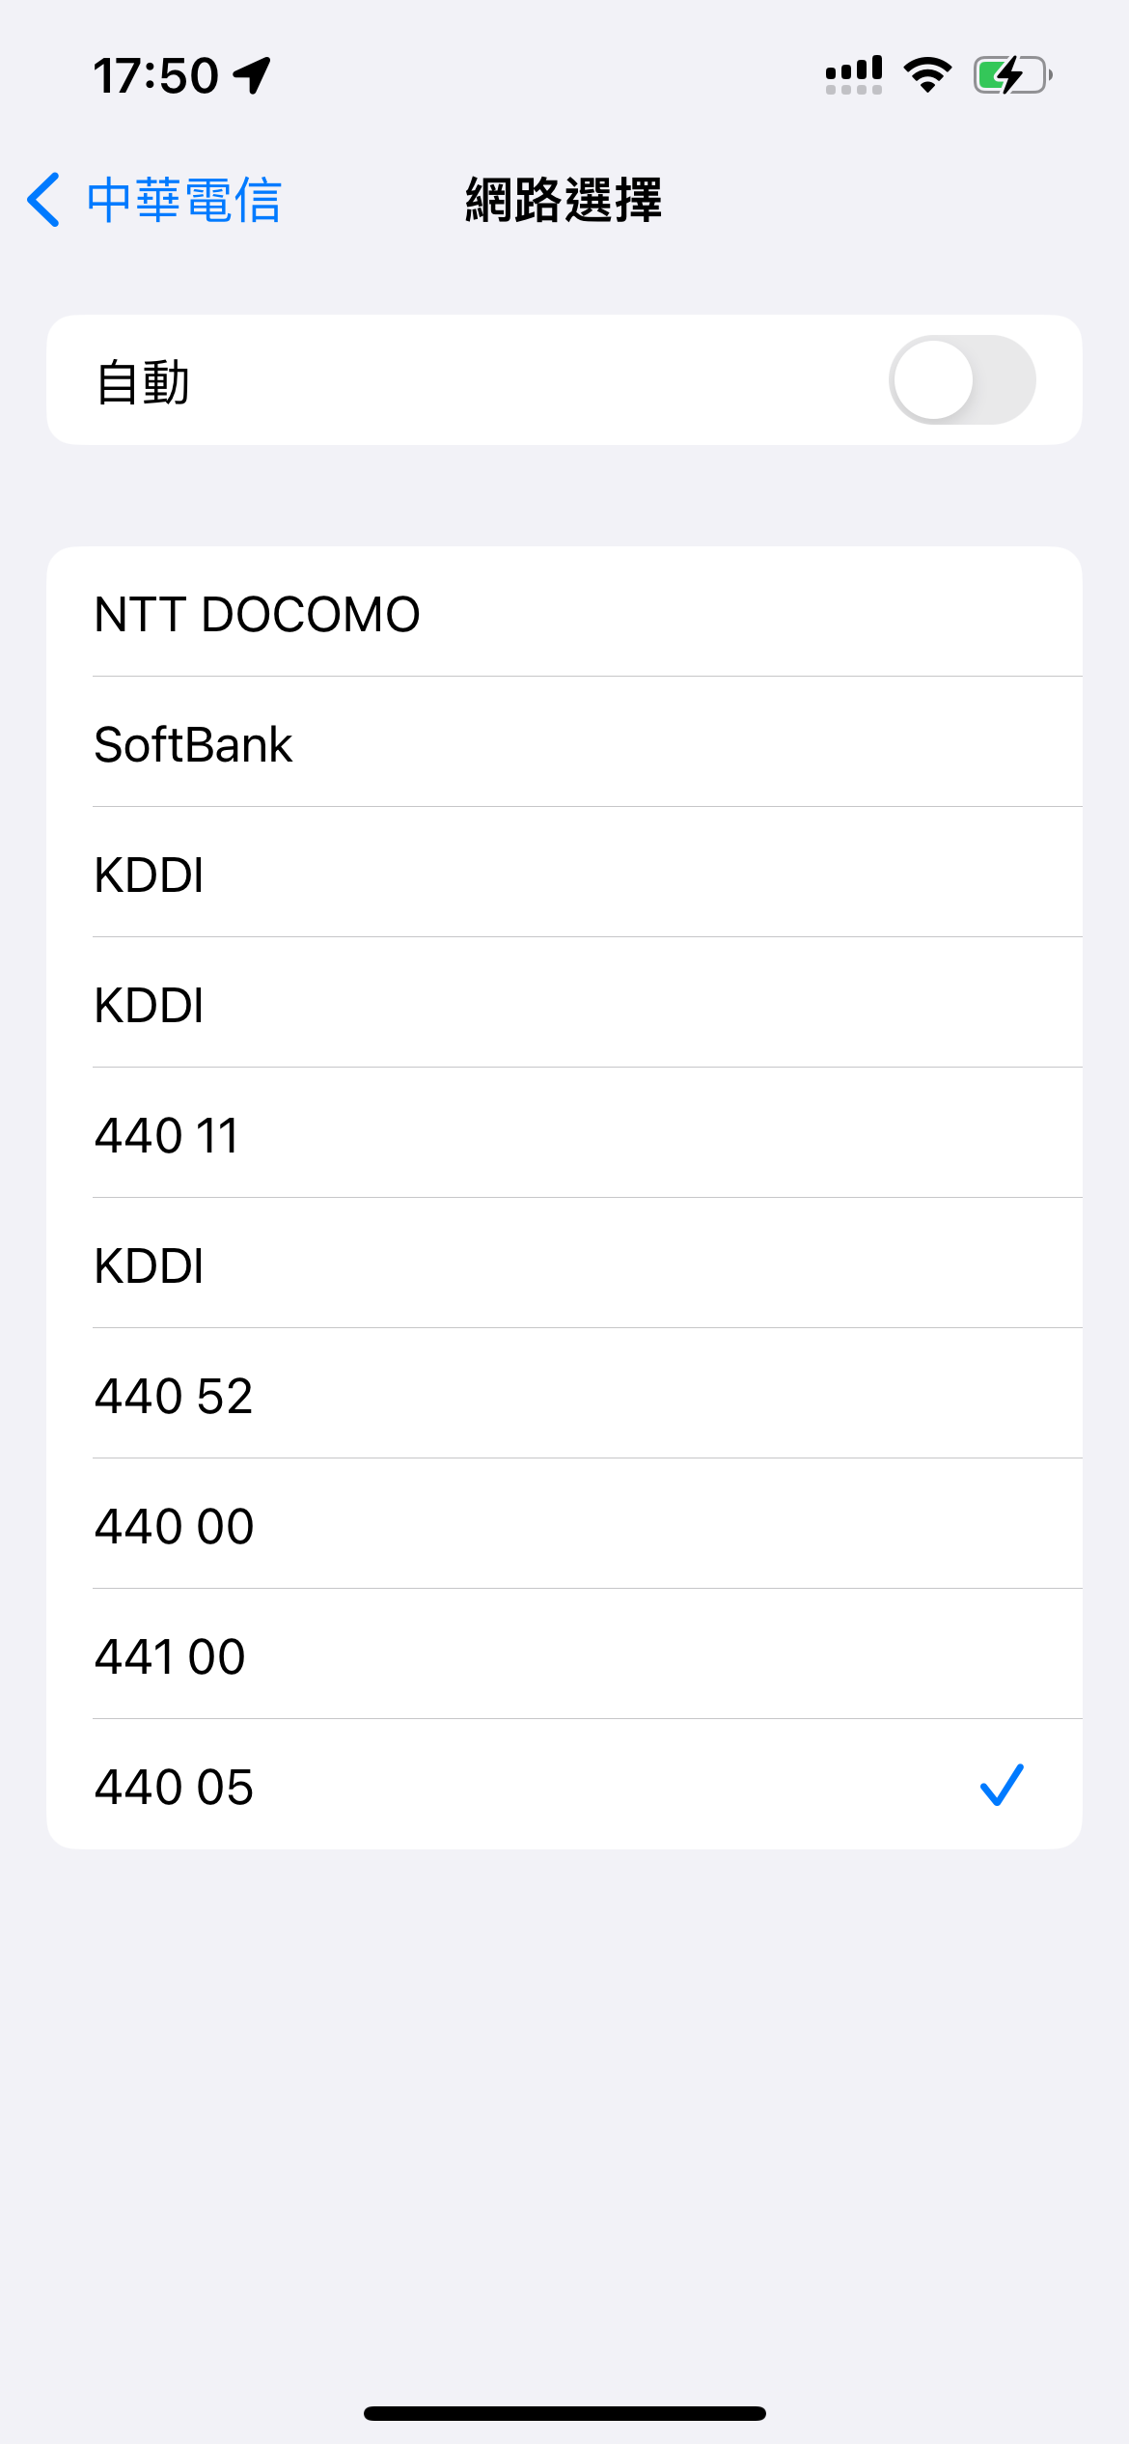Image resolution: width=1129 pixels, height=2444 pixels.
Task: Tap the location arrow in status bar
Action: 253,75
